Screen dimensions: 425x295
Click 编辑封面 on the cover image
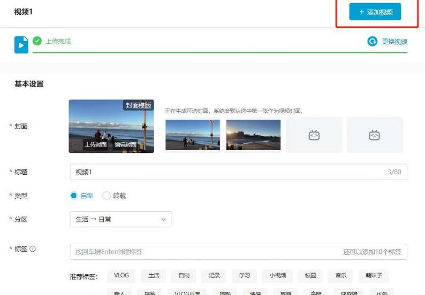tap(125, 144)
